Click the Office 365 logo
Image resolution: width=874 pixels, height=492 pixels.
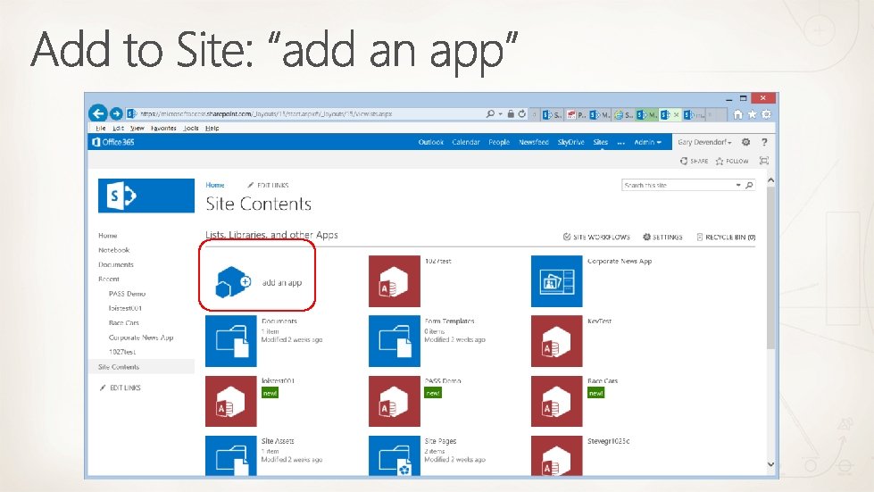click(113, 142)
